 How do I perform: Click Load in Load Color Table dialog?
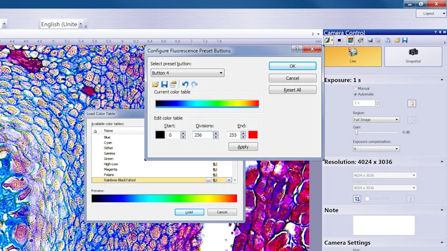[x=189, y=213]
